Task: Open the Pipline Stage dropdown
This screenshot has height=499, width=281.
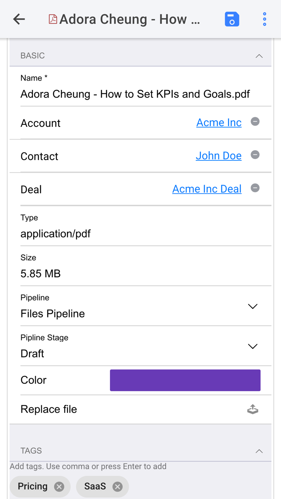Action: click(x=252, y=346)
